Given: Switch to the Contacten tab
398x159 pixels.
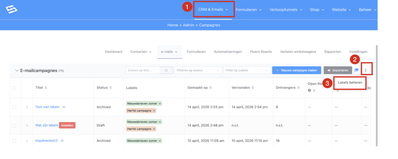Looking at the screenshot, I should (139, 51).
